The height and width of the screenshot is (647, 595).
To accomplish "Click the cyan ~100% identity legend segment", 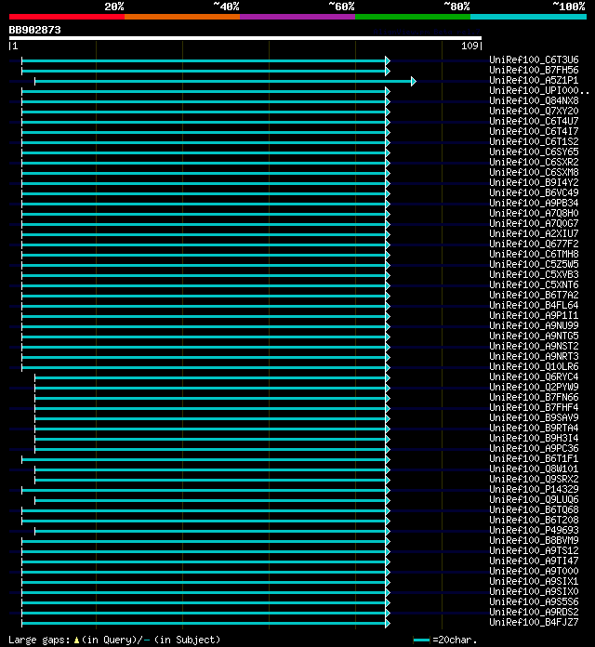I will point(529,17).
